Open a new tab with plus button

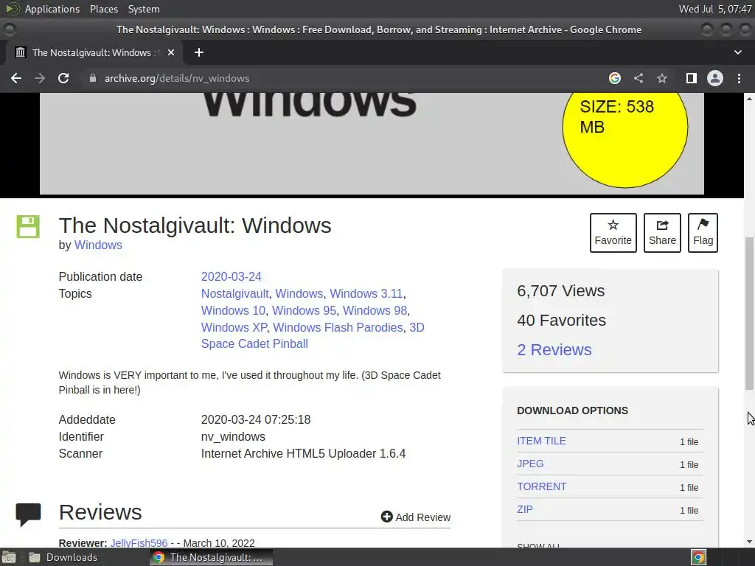coord(199,52)
